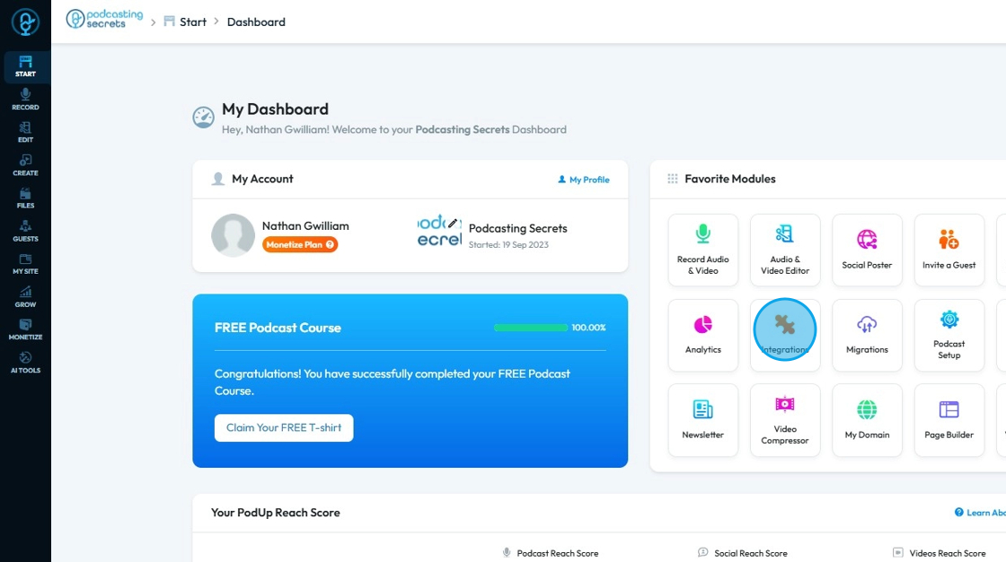This screenshot has height=562, width=1006.
Task: Open the Podcast Setup module
Action: [x=949, y=335]
